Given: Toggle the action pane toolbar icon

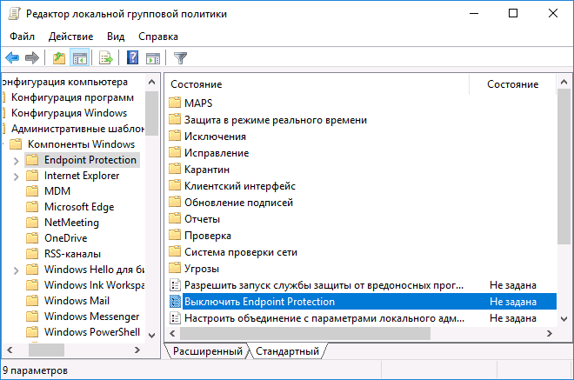Looking at the screenshot, I should pyautogui.click(x=153, y=58).
